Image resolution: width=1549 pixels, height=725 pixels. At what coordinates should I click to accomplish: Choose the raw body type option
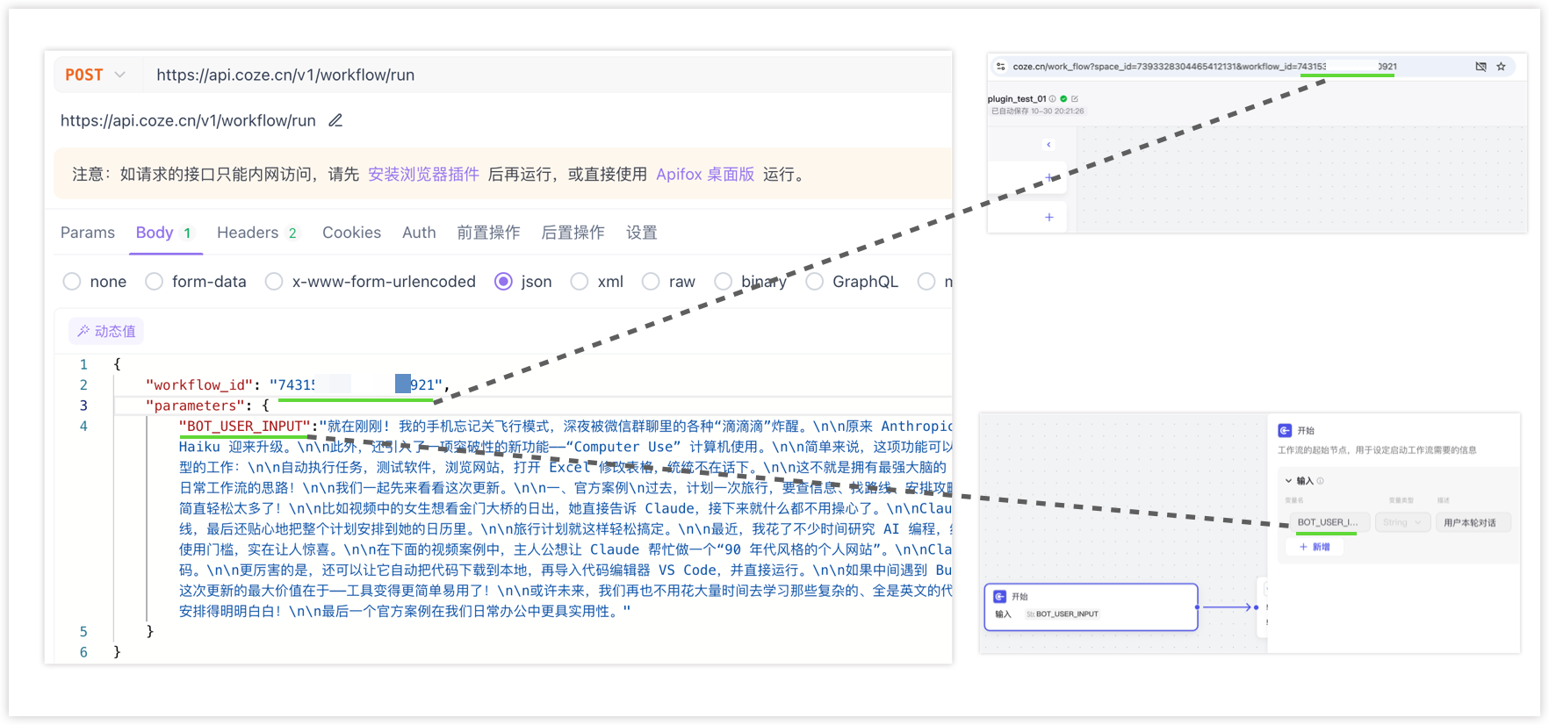651,282
